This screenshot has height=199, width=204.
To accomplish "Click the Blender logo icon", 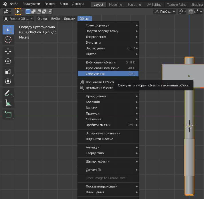I will 5,4.
